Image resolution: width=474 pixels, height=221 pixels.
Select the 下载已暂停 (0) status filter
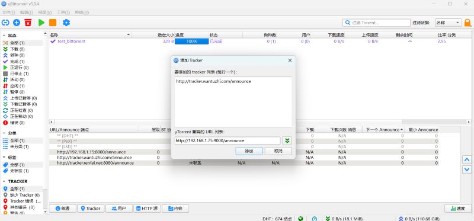tap(22, 104)
